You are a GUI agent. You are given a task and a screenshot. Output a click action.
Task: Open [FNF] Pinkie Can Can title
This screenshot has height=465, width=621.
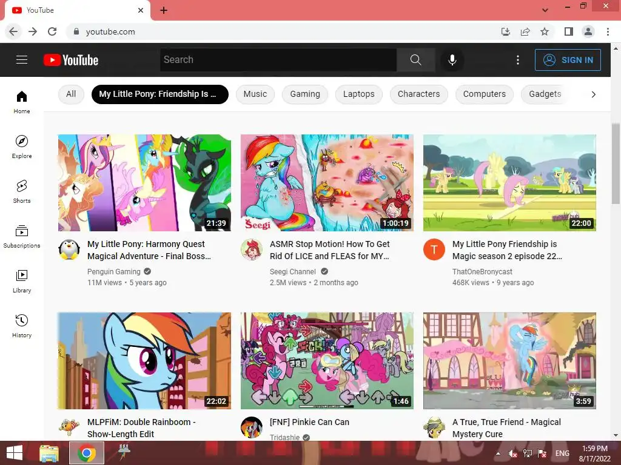click(x=310, y=422)
